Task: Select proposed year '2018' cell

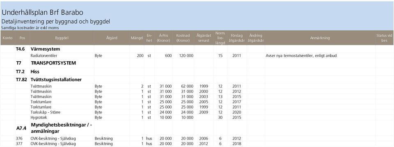Action: pos(237,144)
